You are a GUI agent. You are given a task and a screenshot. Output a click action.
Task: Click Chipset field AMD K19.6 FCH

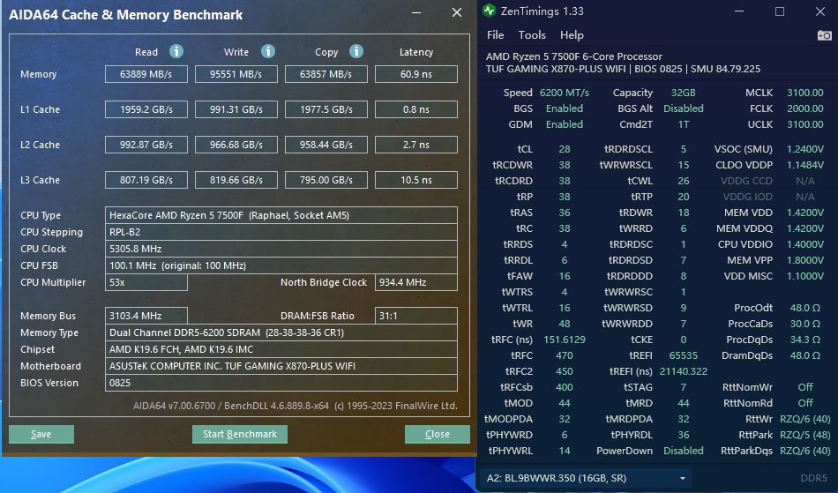pos(281,349)
